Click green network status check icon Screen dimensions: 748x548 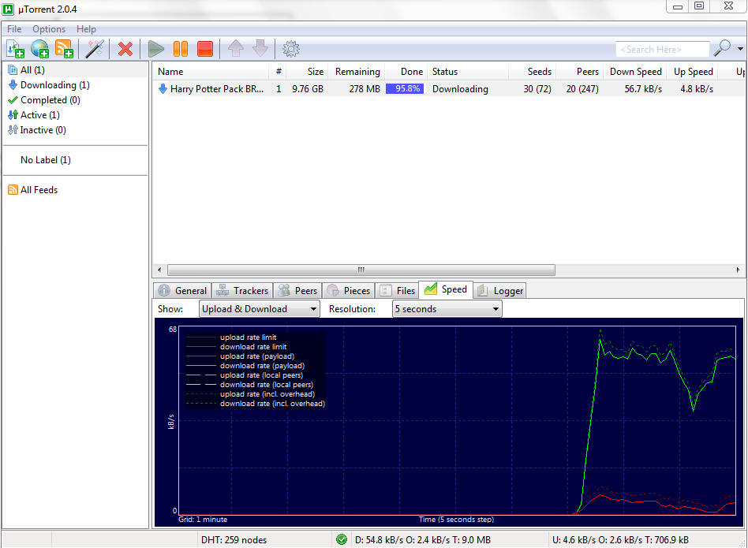coord(342,540)
